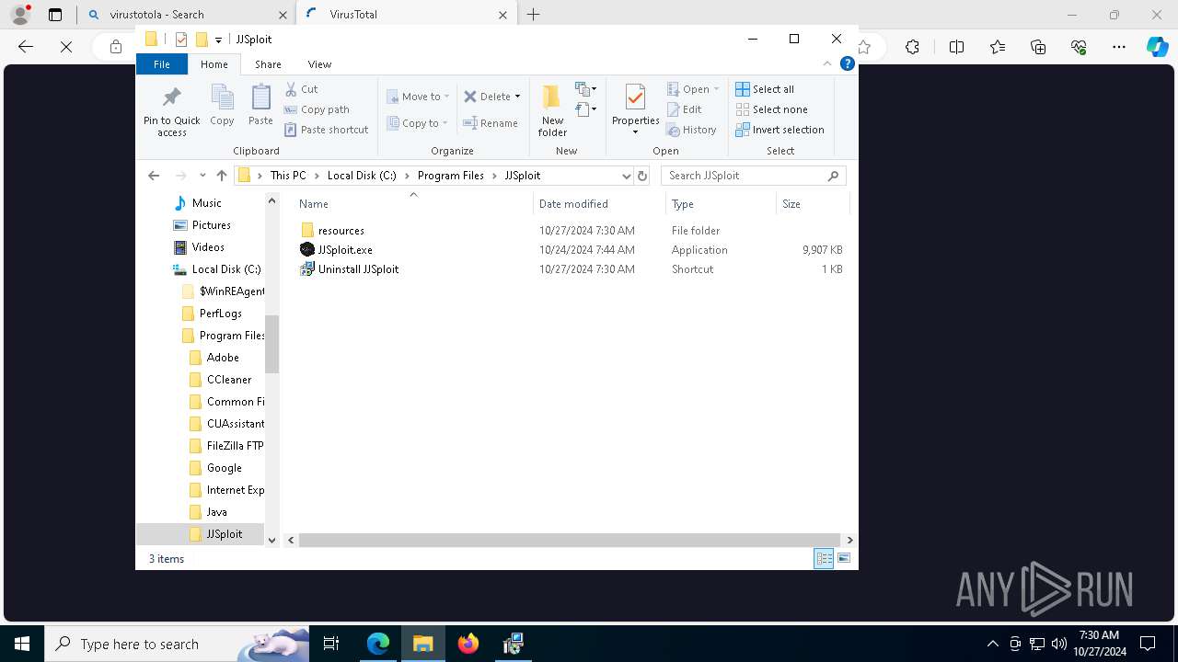Open Properties of selected item
The image size is (1178, 662).
[636, 109]
